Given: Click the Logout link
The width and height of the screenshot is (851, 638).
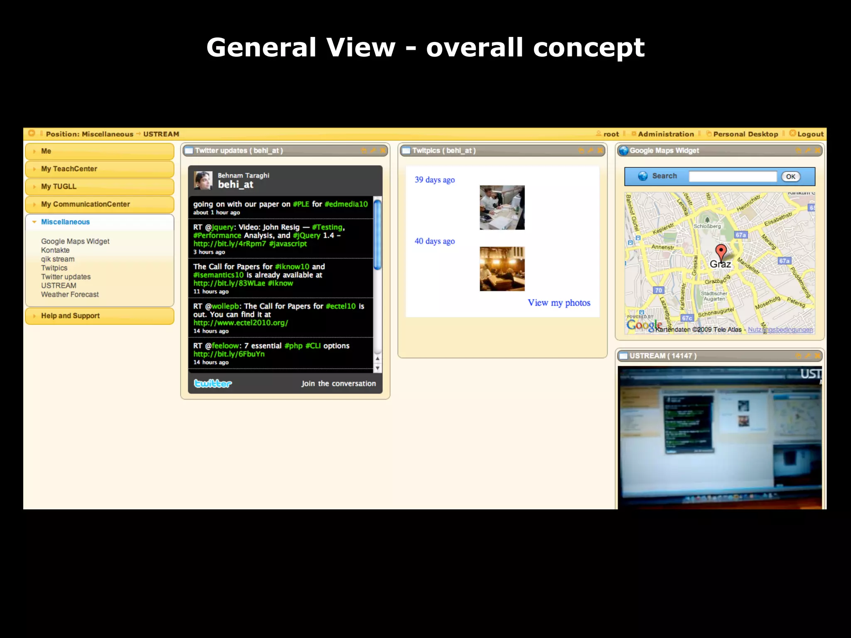Looking at the screenshot, I should click(x=810, y=134).
